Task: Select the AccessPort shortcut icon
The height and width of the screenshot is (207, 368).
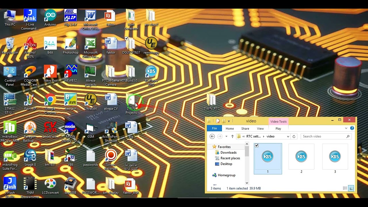Action: (x=111, y=132)
